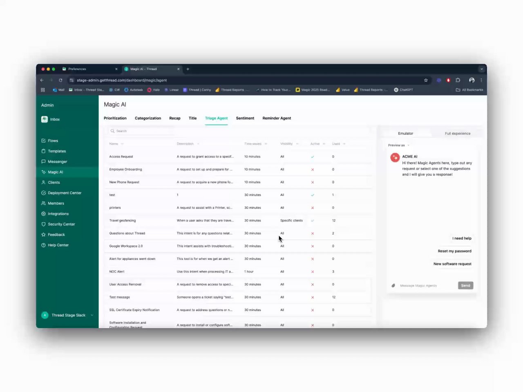The width and height of the screenshot is (523, 392).
Task: Click the Integrations gear icon
Action: (43, 214)
